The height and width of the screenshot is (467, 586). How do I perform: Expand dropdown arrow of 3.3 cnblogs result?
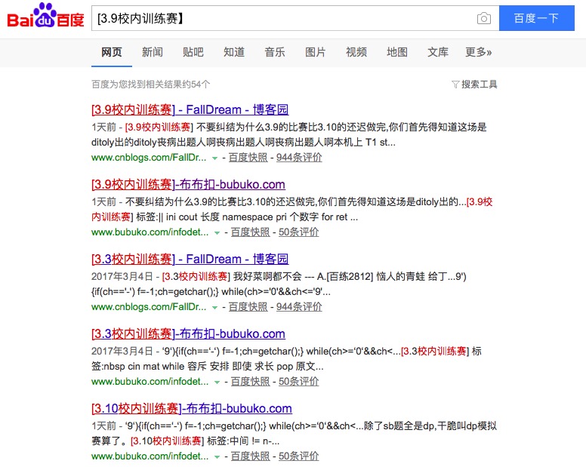(x=214, y=308)
